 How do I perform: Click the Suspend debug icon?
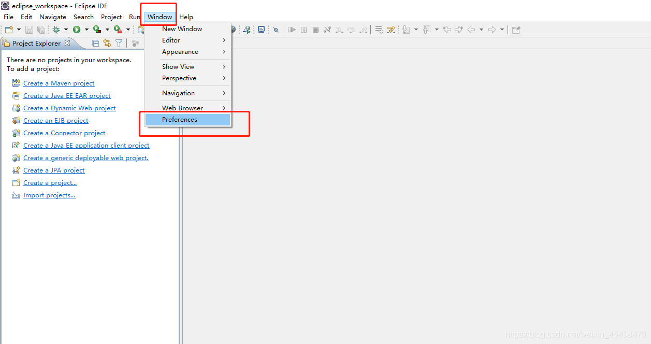click(303, 30)
